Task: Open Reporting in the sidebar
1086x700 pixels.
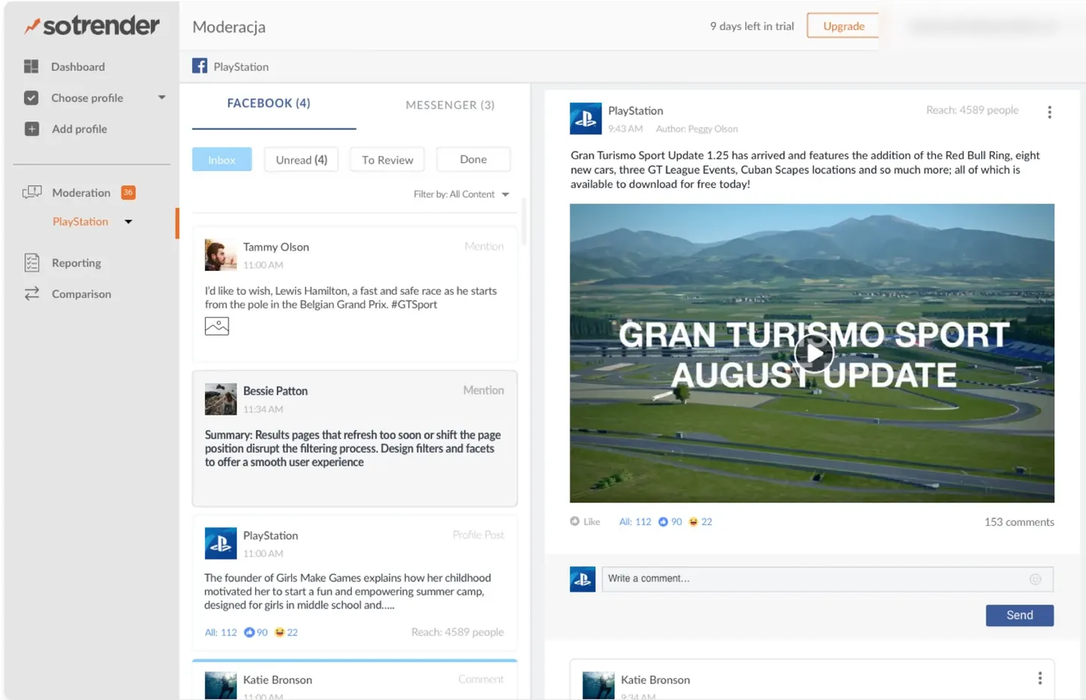Action: coord(76,262)
